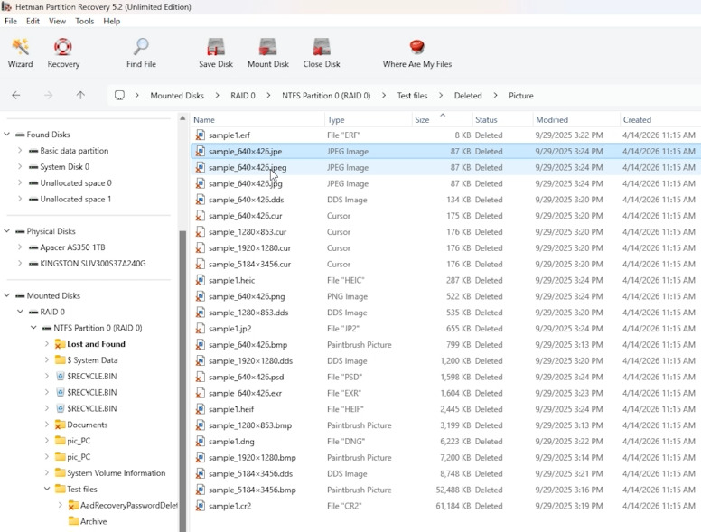701x532 pixels.
Task: Expand the System Volume Information folder
Action: pyautogui.click(x=46, y=472)
